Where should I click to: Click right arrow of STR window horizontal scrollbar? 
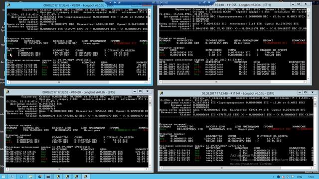(x=312, y=168)
